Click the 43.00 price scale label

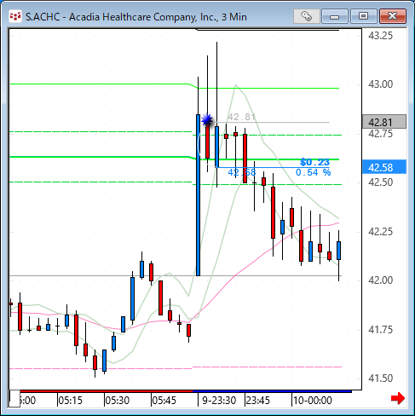pos(380,84)
